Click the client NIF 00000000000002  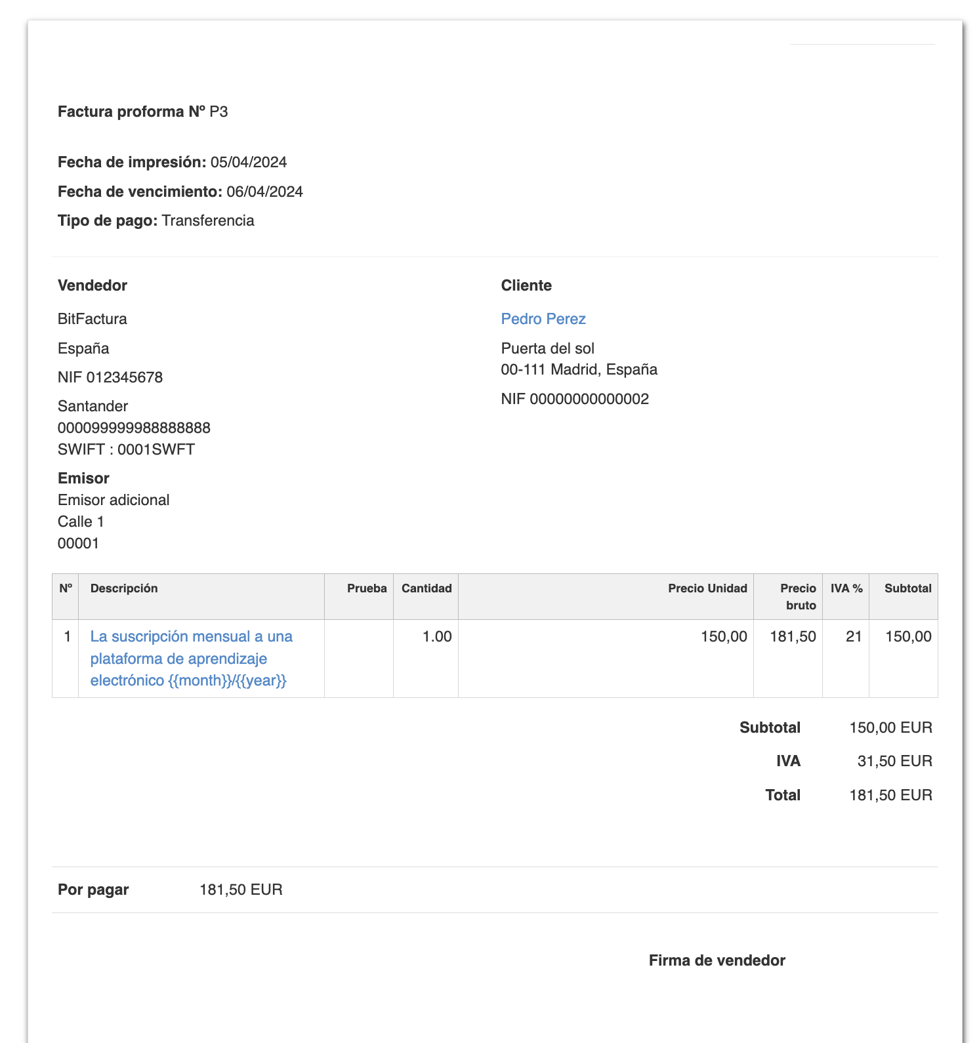pos(589,399)
